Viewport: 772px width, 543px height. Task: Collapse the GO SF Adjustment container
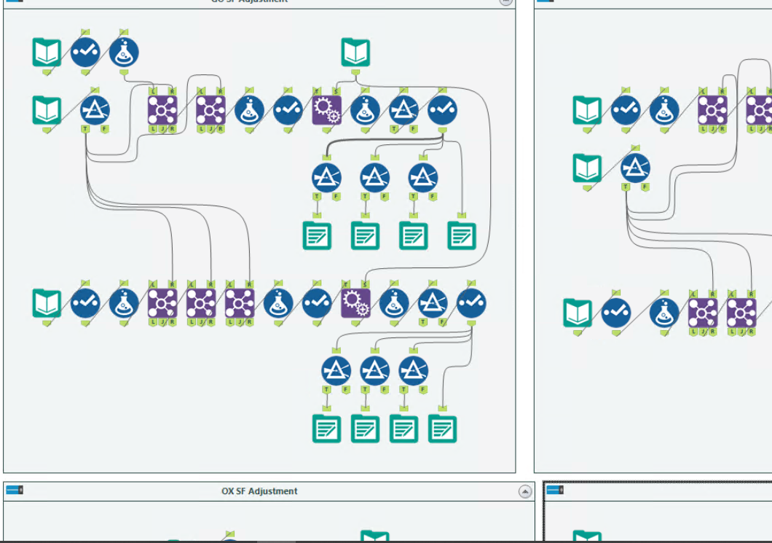[x=505, y=2]
